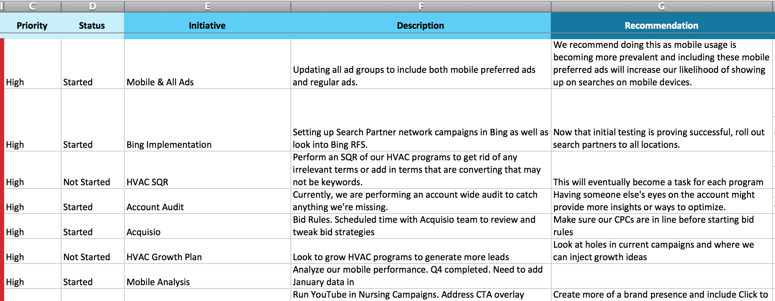775x301 pixels.
Task: Select column D header
Action: click(x=93, y=6)
